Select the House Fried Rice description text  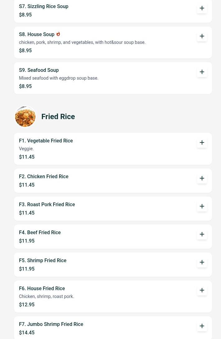point(46,297)
